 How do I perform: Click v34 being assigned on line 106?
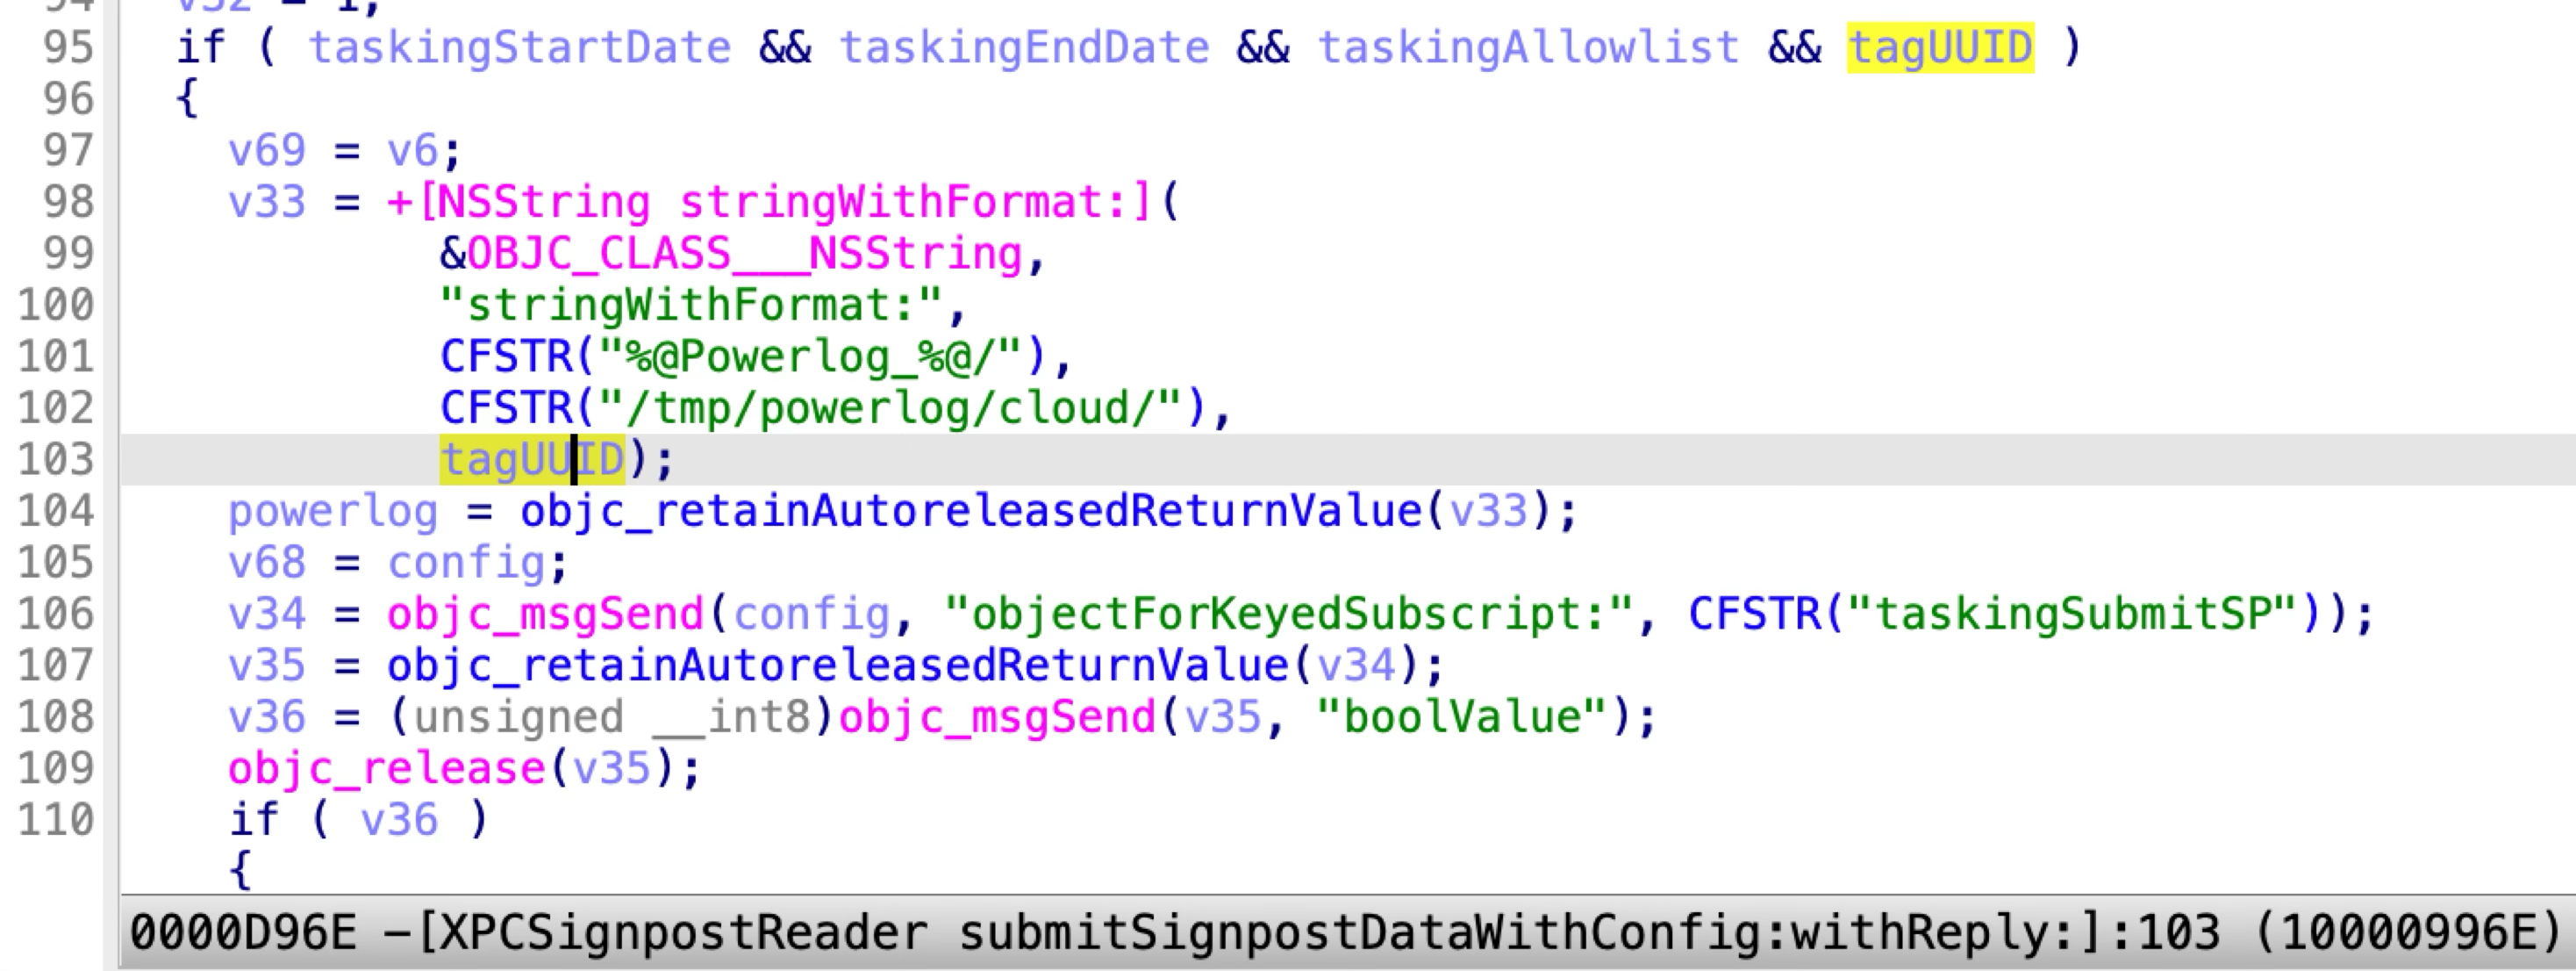267,615
